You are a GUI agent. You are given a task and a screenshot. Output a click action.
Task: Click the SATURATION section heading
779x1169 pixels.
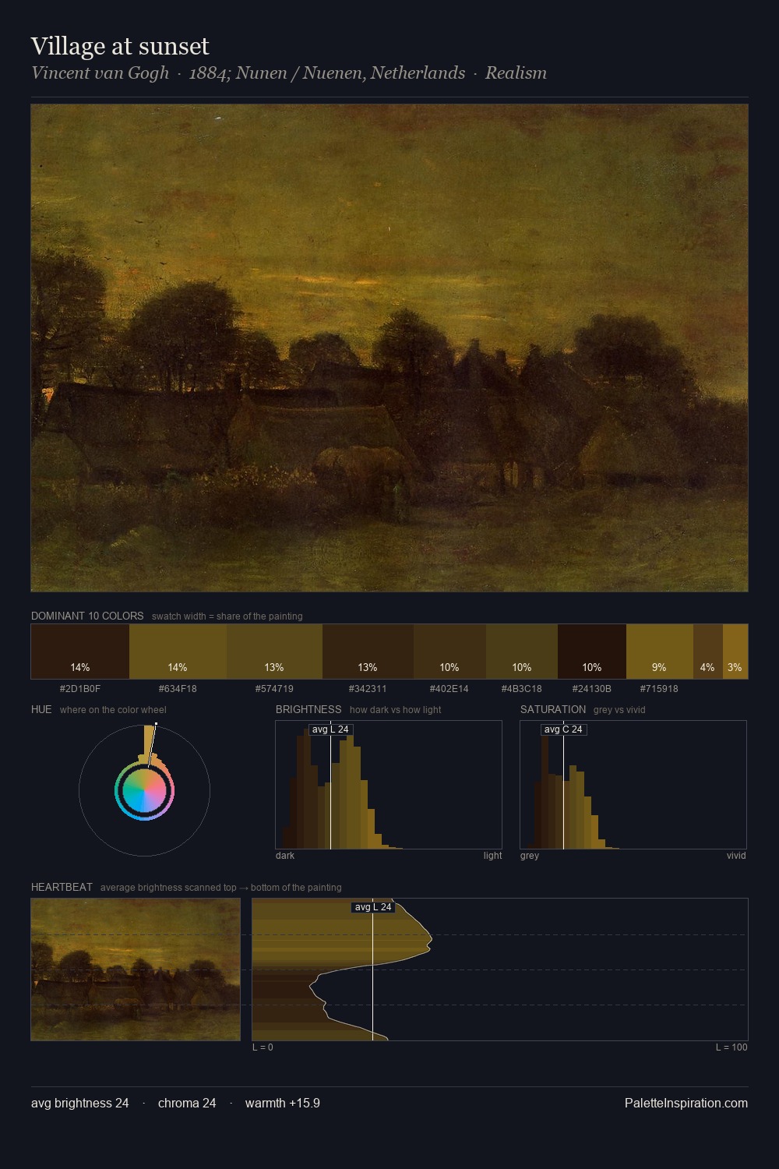[553, 710]
